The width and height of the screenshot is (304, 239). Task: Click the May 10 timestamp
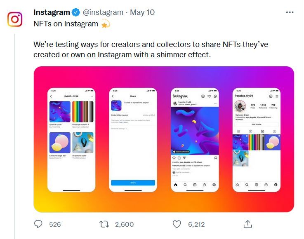point(142,12)
